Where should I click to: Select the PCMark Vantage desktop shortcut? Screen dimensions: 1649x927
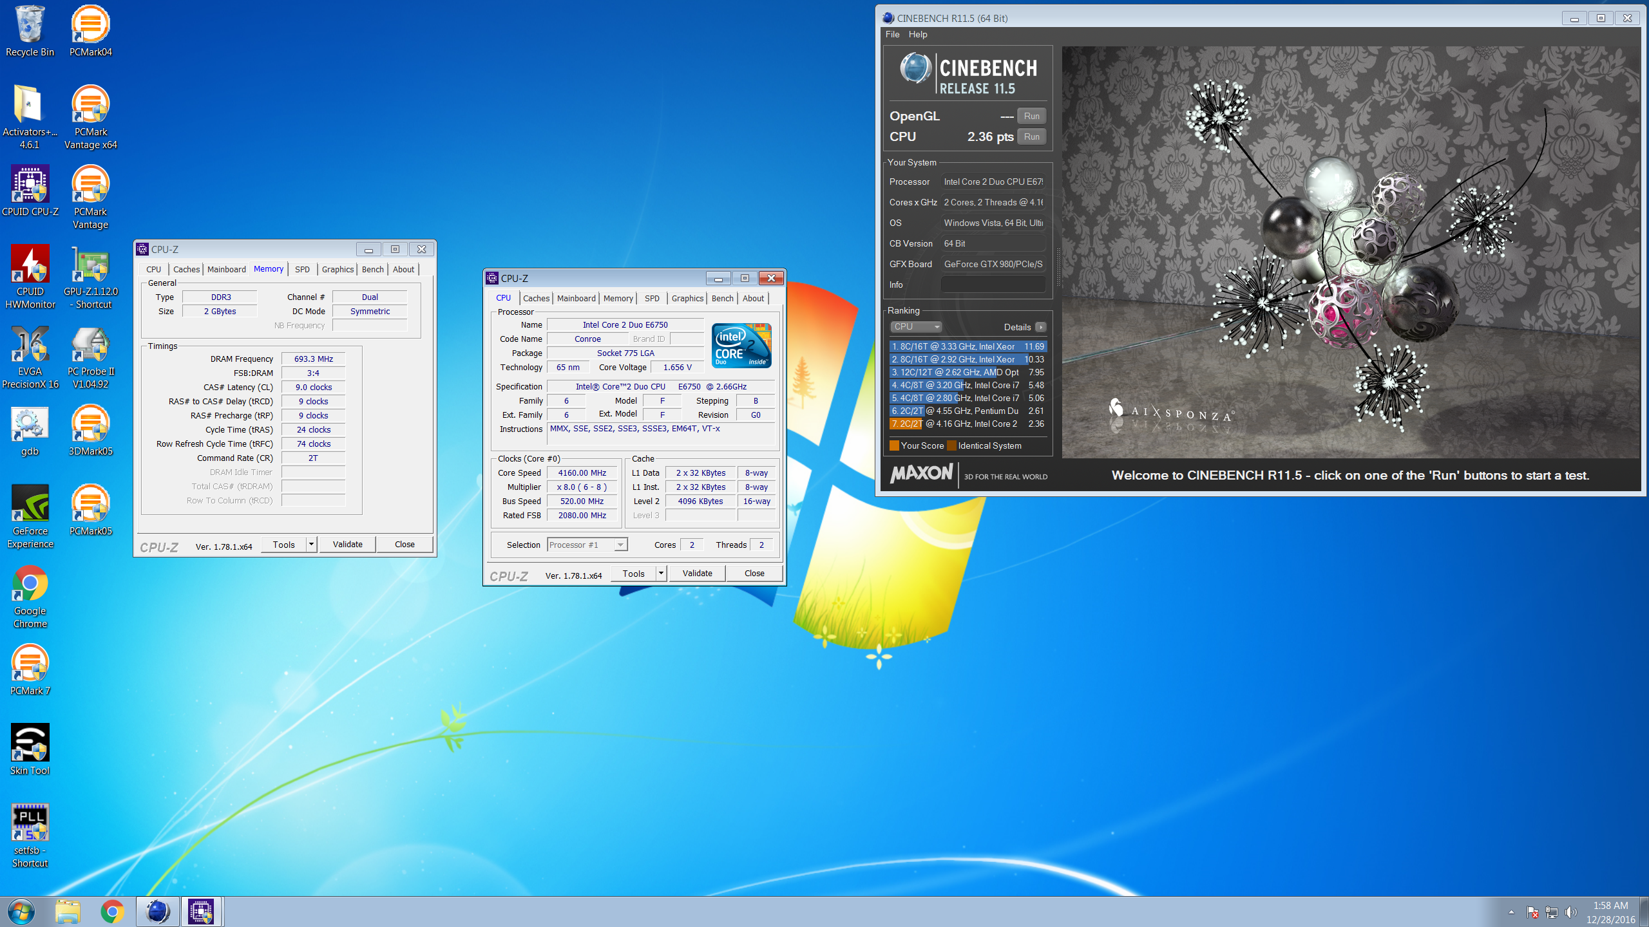coord(90,197)
